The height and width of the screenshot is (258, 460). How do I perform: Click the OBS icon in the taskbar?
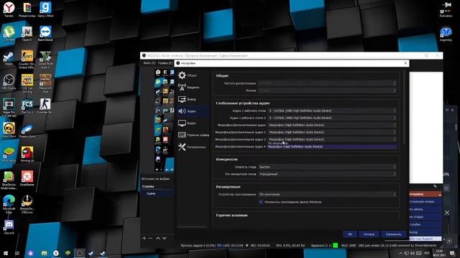click(79, 253)
